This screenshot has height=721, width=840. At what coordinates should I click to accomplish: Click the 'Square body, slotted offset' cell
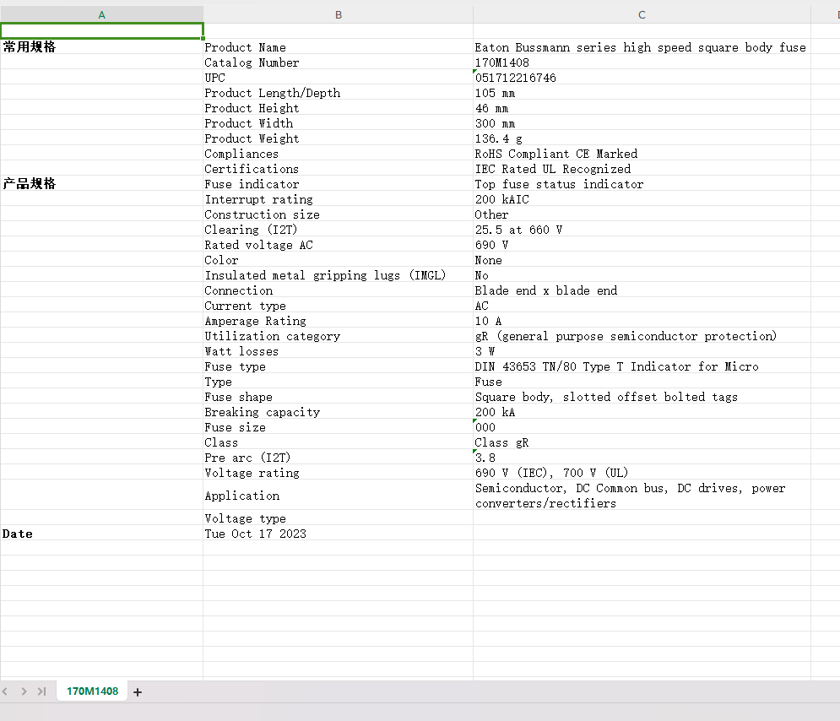tap(642, 397)
